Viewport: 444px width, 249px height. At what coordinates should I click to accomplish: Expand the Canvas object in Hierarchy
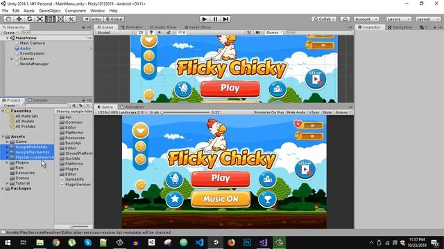pyautogui.click(x=12, y=59)
